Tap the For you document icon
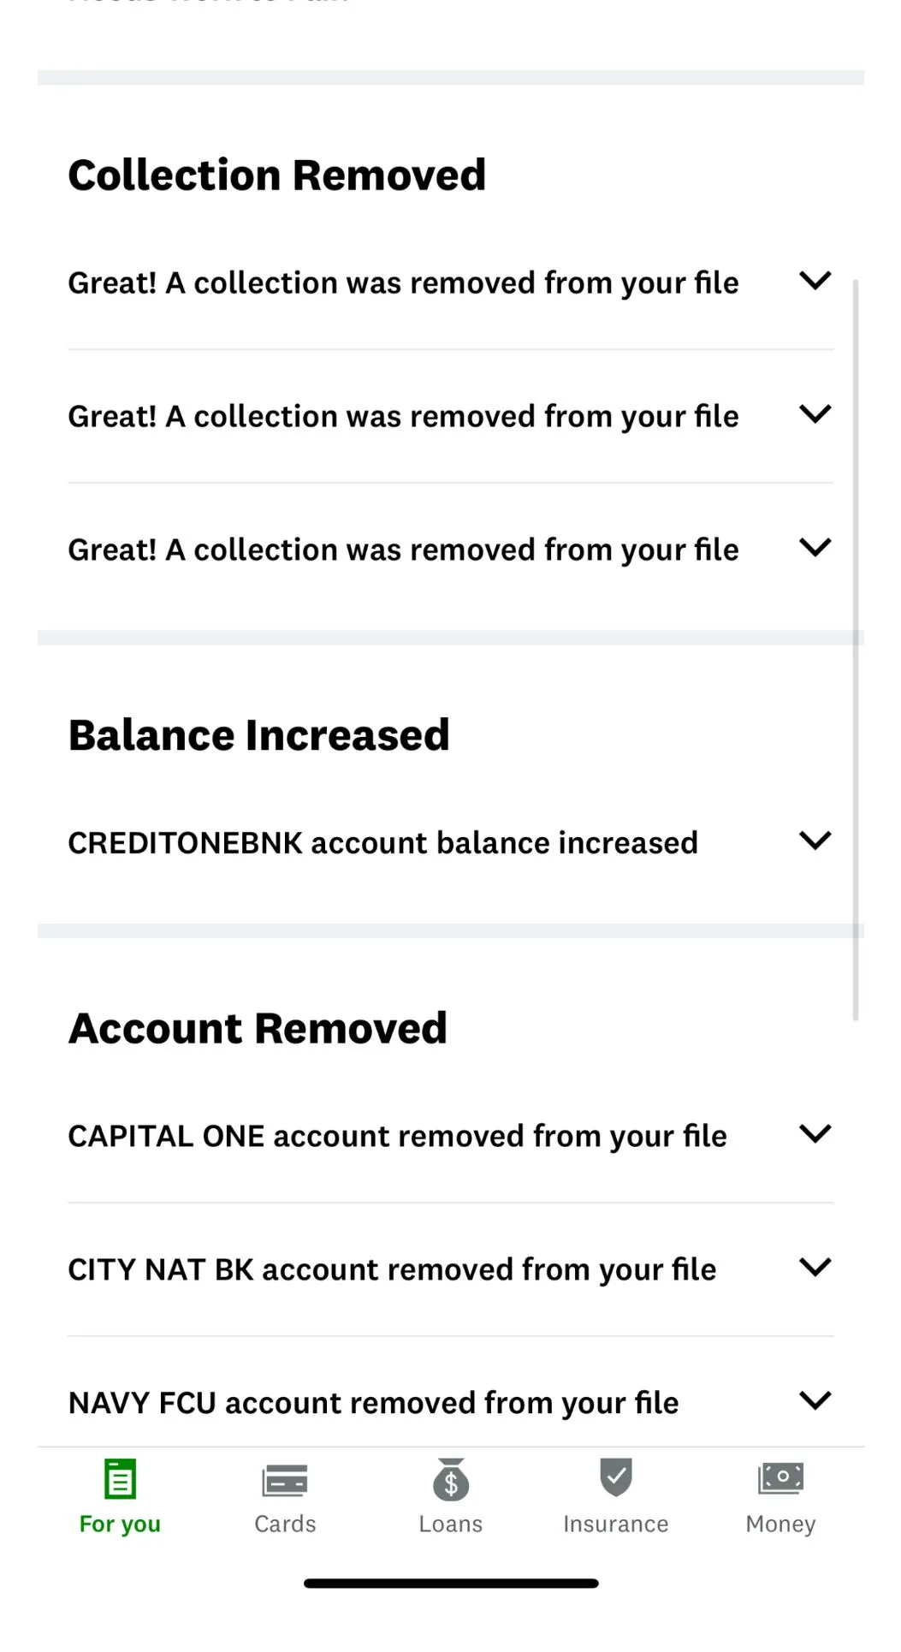The width and height of the screenshot is (901, 1652). click(120, 1479)
